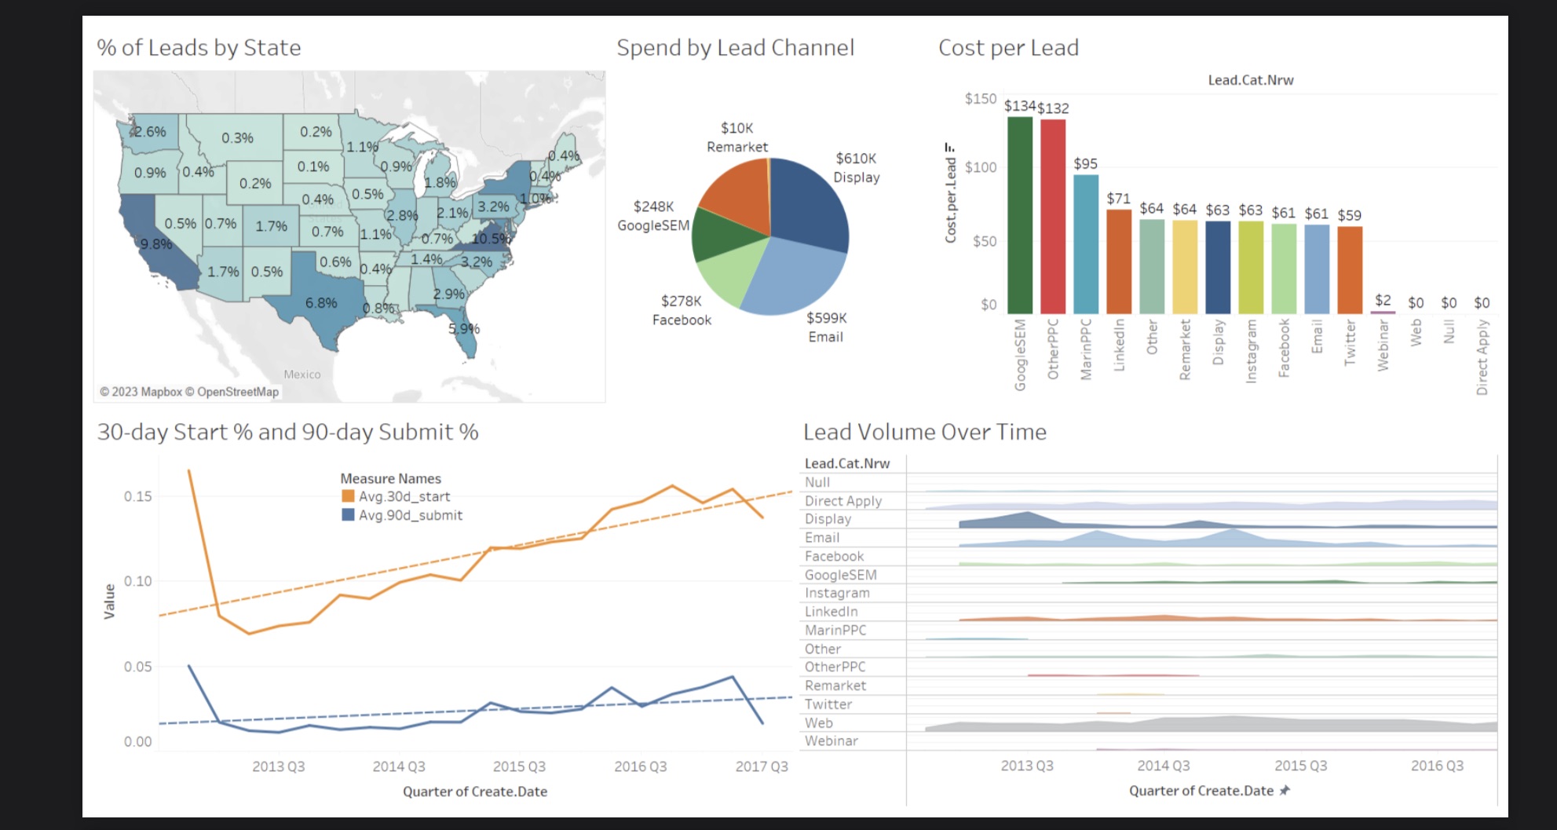Select the MarinPPC row in Lead Volume Over Time

coord(1149,631)
